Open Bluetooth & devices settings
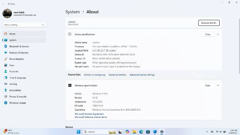 pos(24,46)
